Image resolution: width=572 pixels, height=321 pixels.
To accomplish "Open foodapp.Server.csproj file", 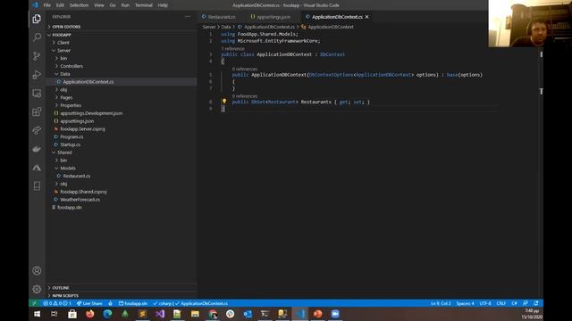I will 82,128.
